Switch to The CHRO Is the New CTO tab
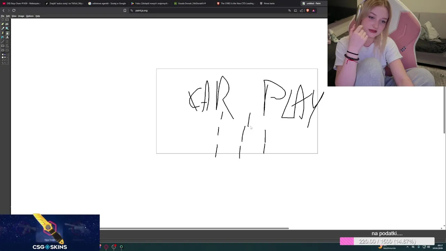446x251 pixels. pos(236,3)
